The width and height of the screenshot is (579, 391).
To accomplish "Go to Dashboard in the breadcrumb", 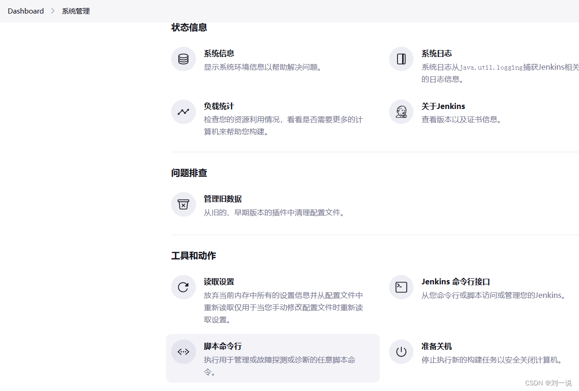I will [x=26, y=11].
